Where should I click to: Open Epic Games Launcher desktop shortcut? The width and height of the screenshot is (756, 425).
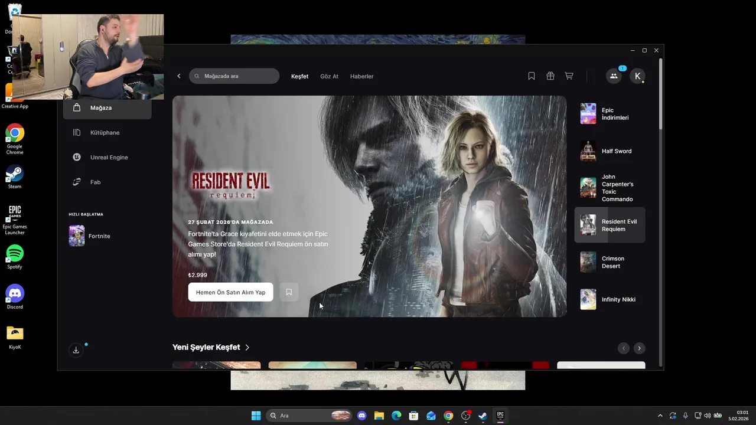[x=15, y=220]
